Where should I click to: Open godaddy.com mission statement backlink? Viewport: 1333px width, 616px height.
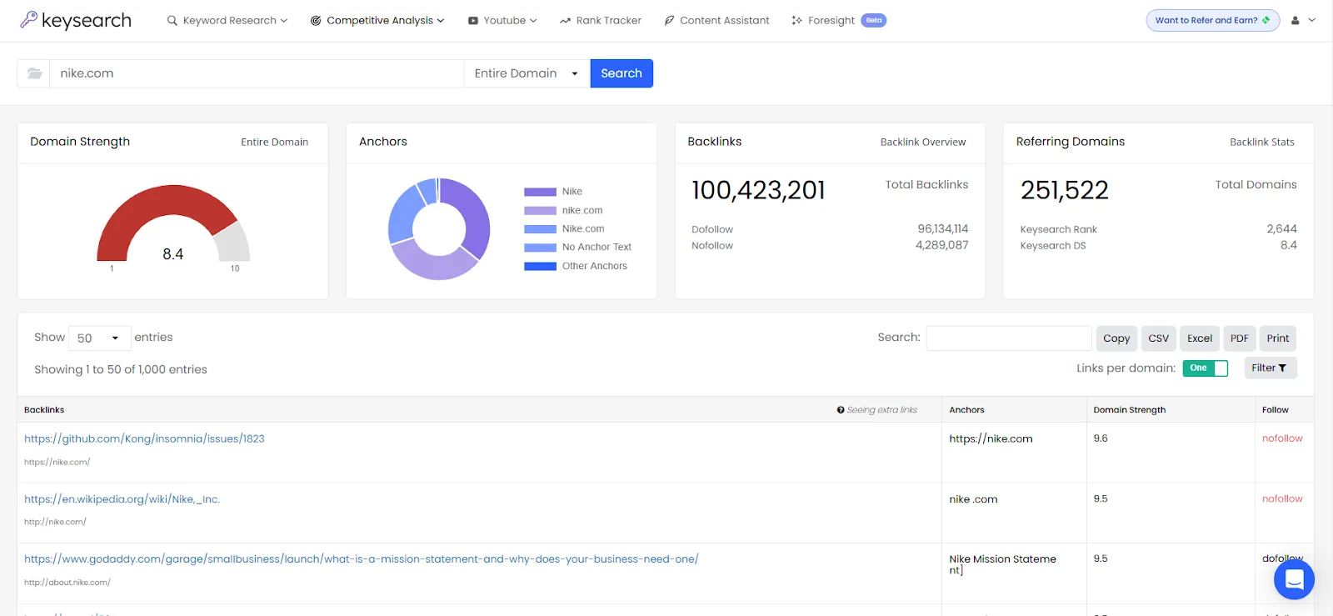(362, 559)
